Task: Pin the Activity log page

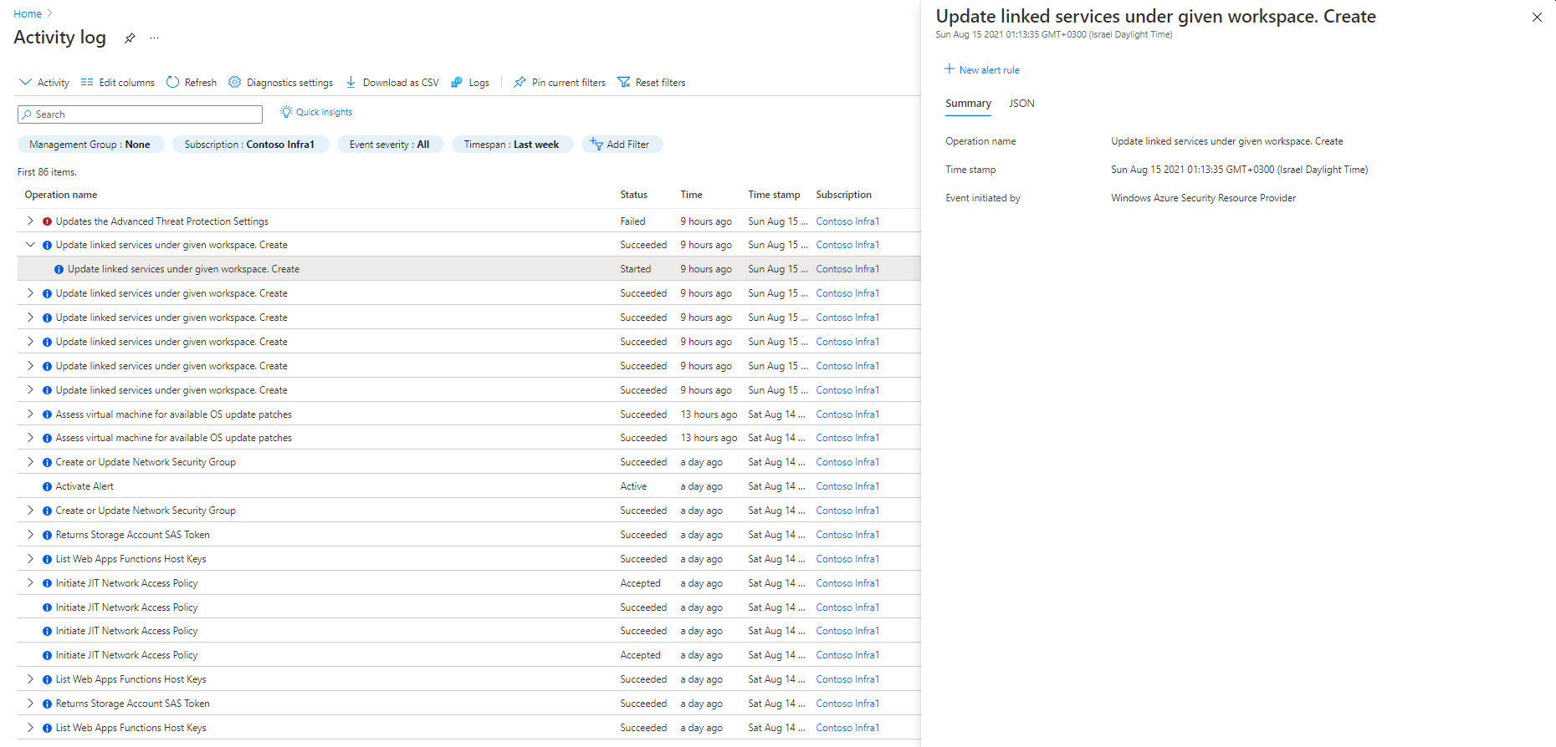Action: coord(130,38)
